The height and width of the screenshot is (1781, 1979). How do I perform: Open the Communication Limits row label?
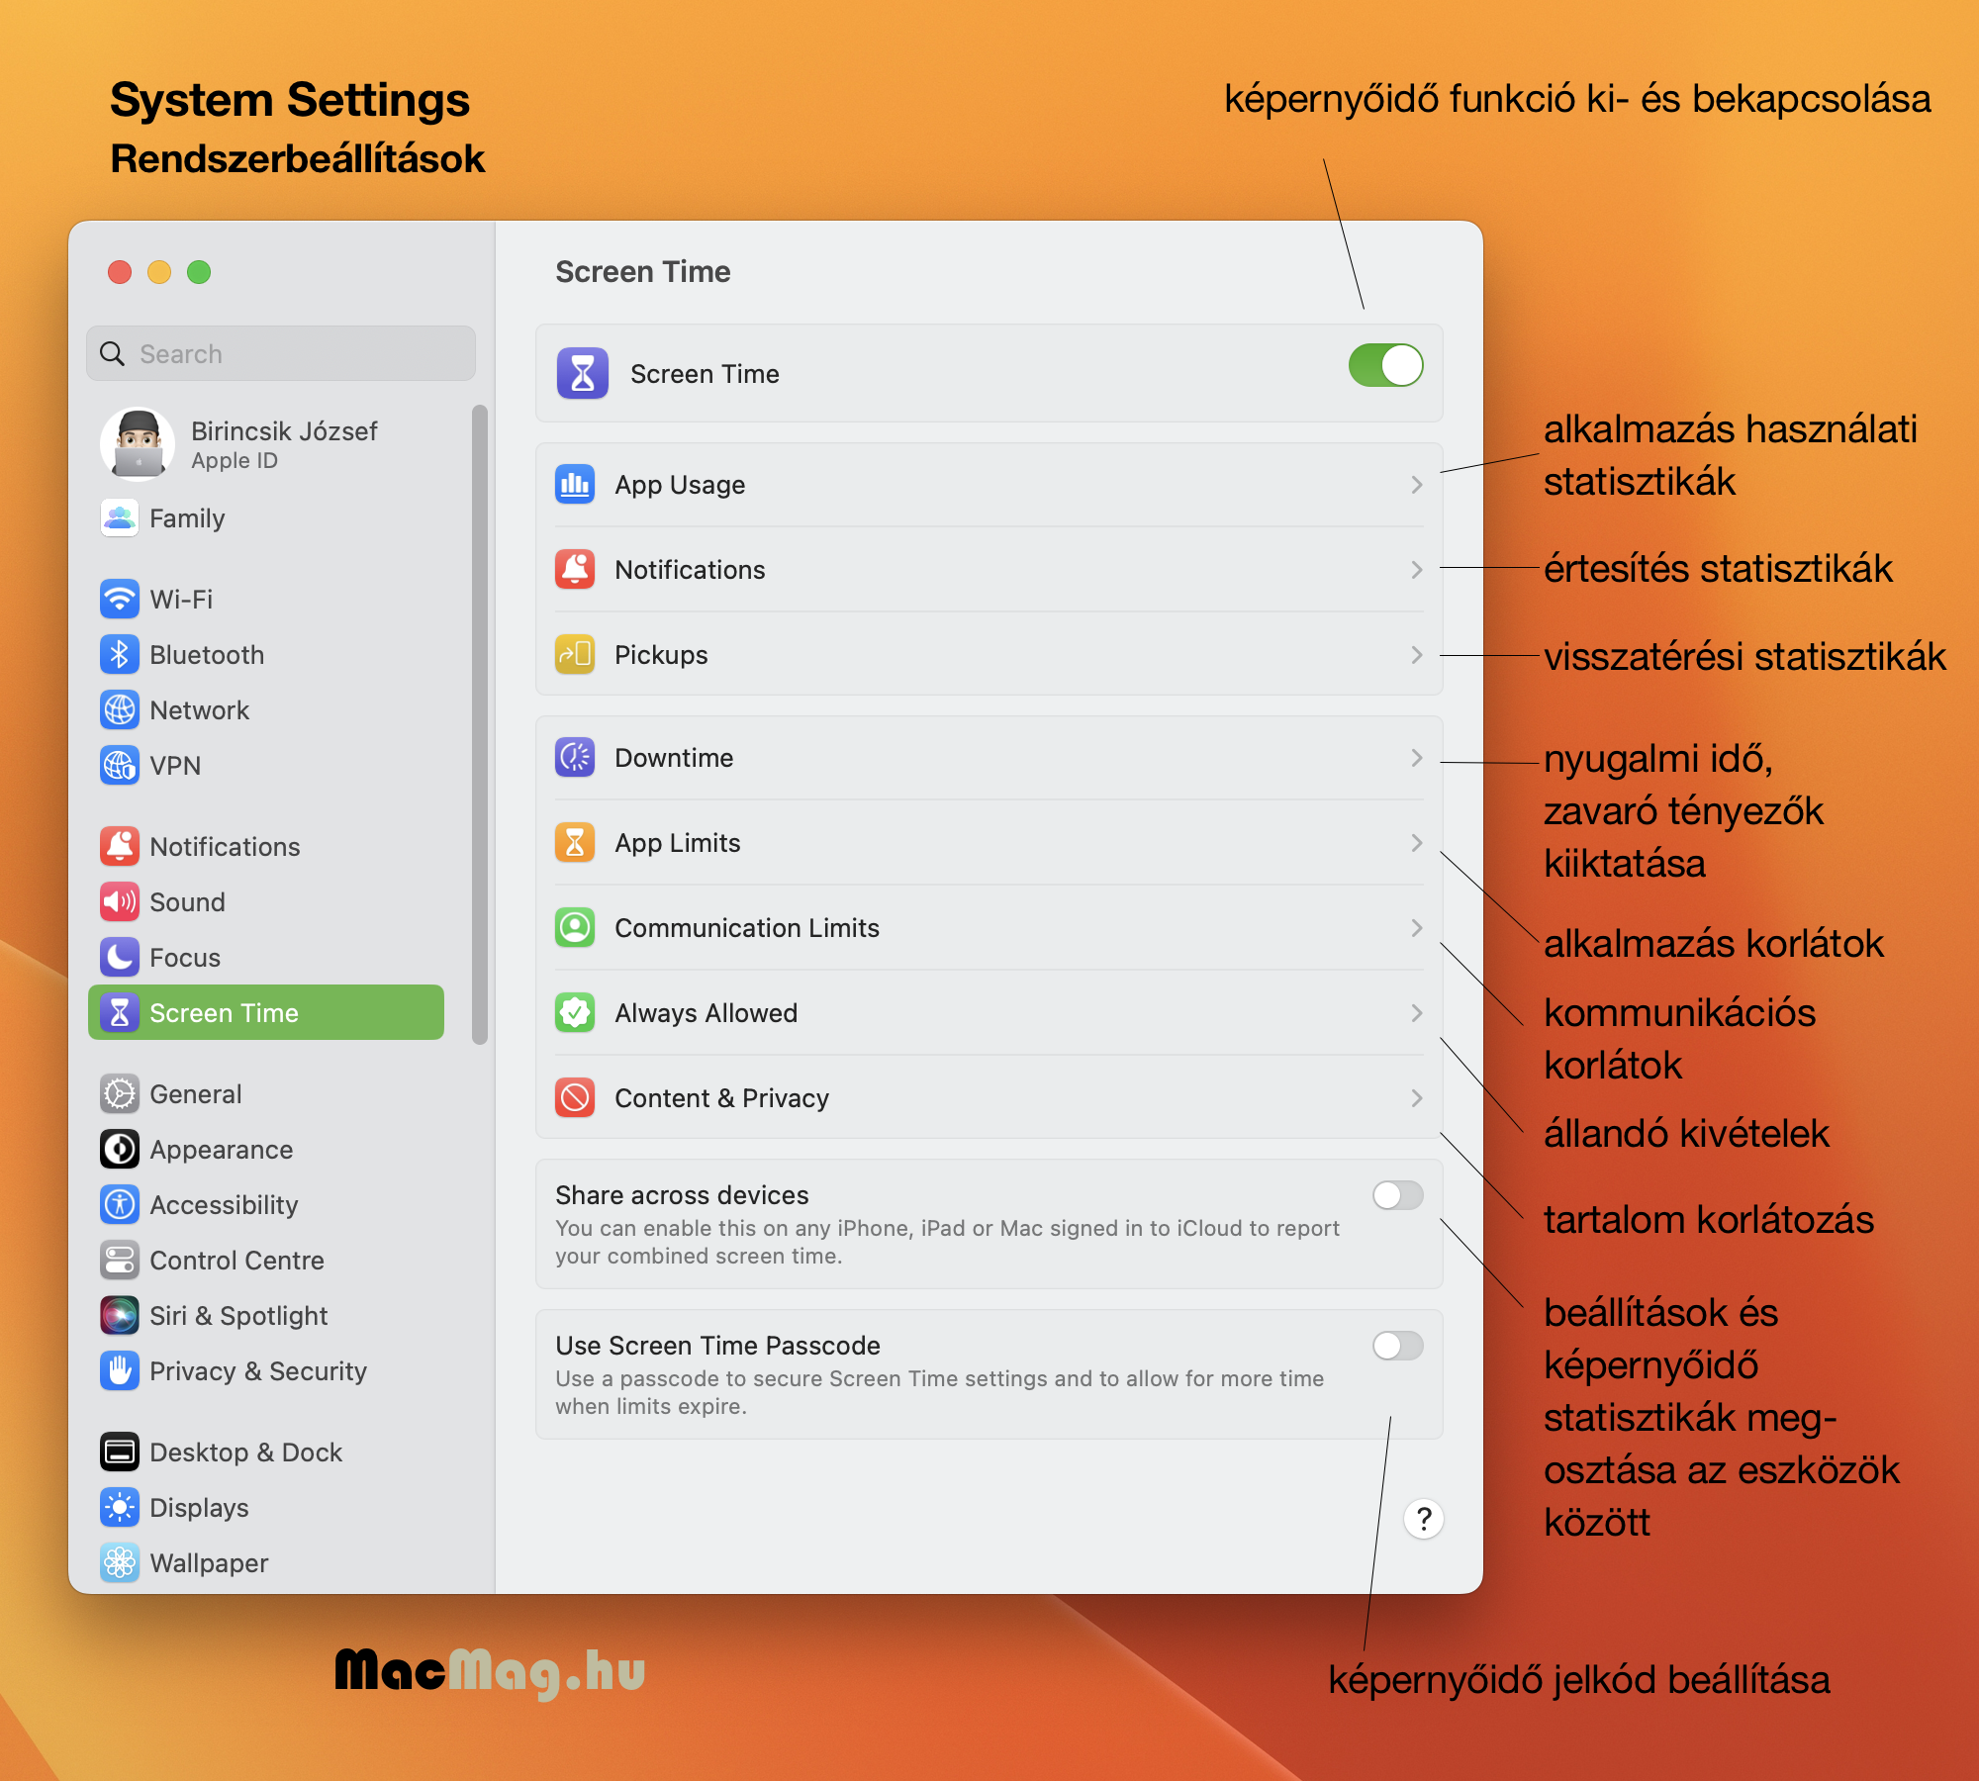747,928
